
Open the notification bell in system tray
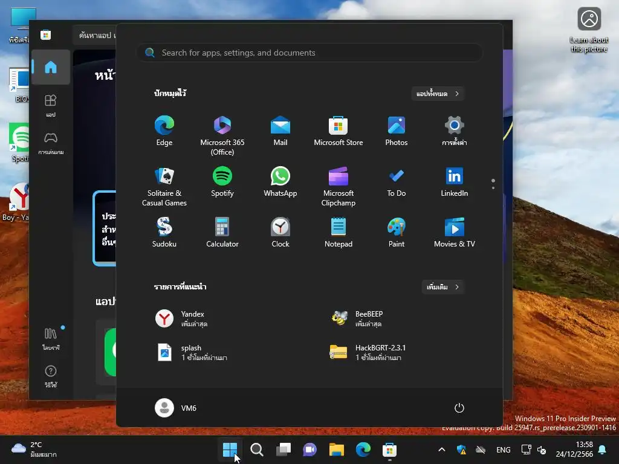(x=603, y=449)
